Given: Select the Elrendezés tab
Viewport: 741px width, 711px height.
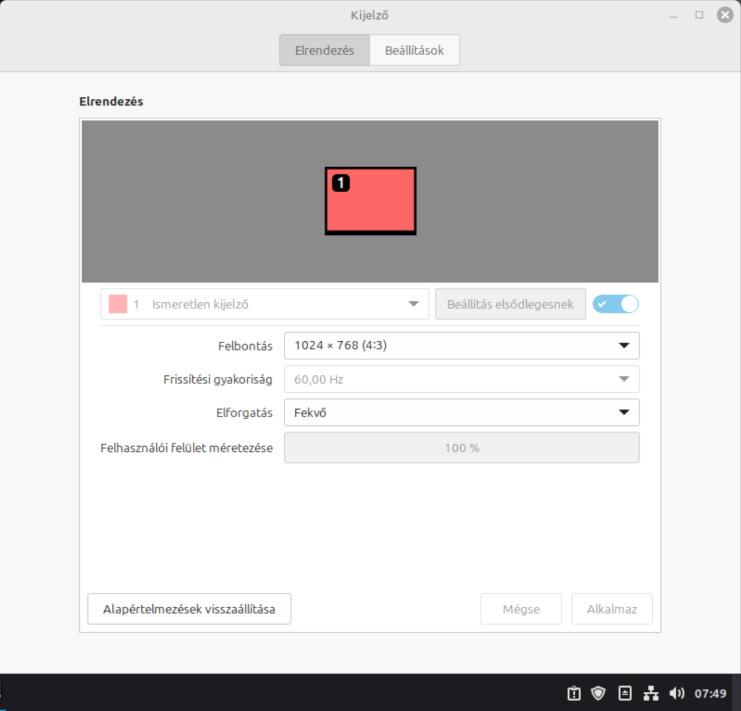Looking at the screenshot, I should coord(324,50).
